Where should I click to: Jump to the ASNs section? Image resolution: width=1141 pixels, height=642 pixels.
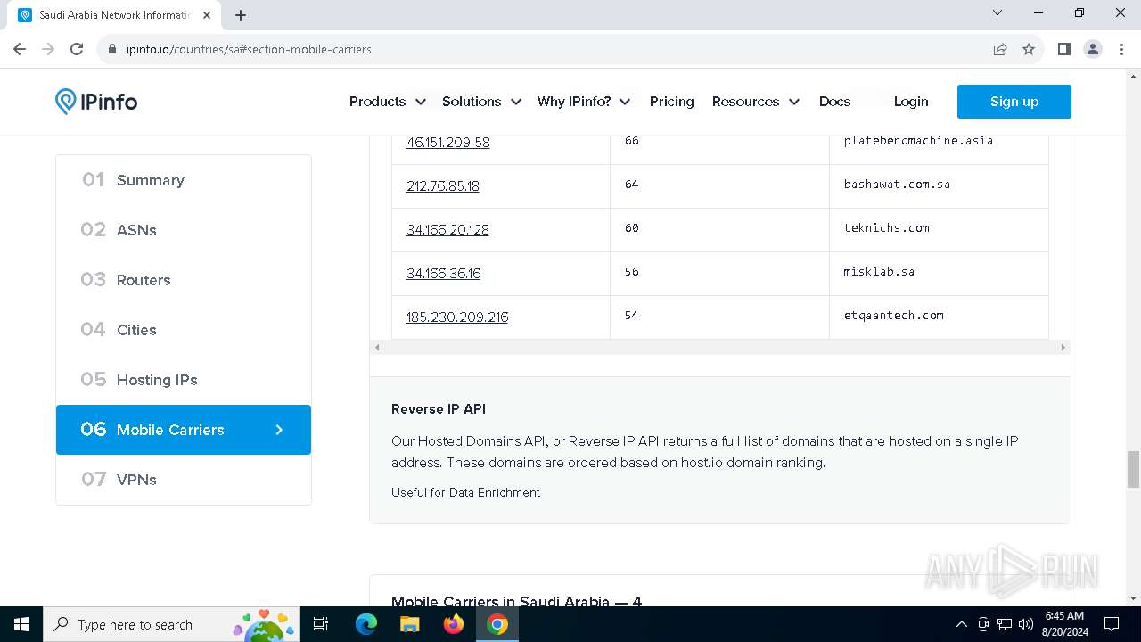click(184, 230)
